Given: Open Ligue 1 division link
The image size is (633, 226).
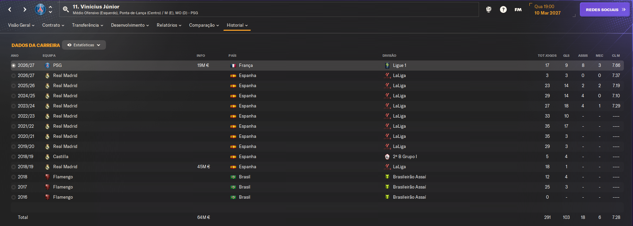Looking at the screenshot, I should tap(399, 66).
